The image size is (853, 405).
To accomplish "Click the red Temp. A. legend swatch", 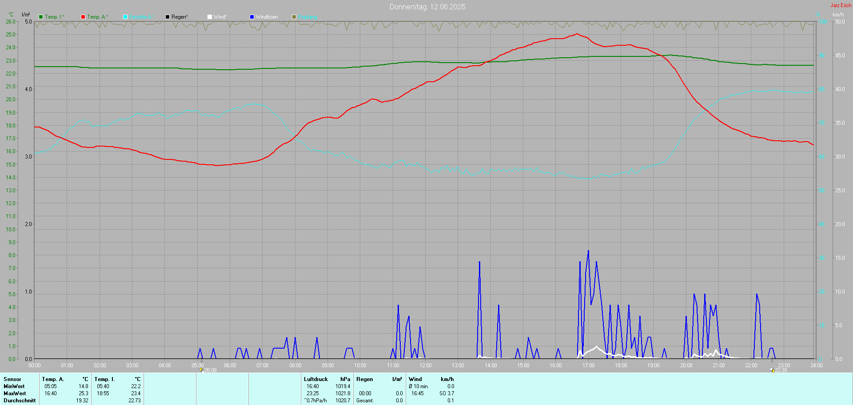I will point(83,17).
